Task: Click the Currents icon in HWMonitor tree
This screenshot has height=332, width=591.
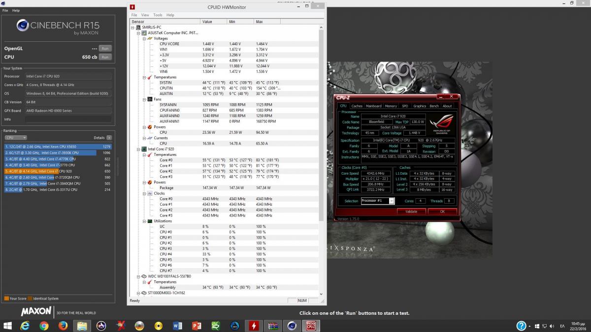Action: [150, 138]
